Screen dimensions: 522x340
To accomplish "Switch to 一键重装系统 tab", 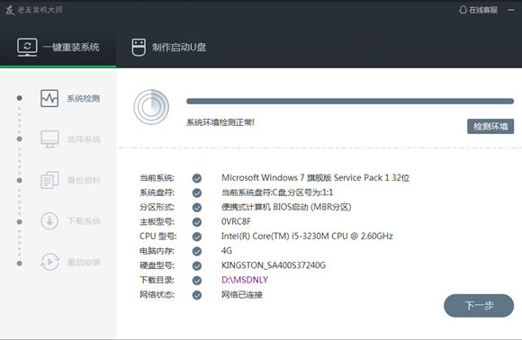I will pos(58,48).
